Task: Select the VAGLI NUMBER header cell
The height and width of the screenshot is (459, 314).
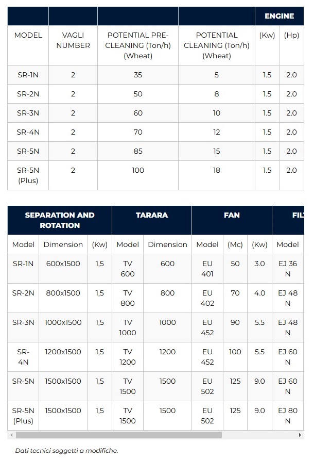Action: (x=73, y=40)
